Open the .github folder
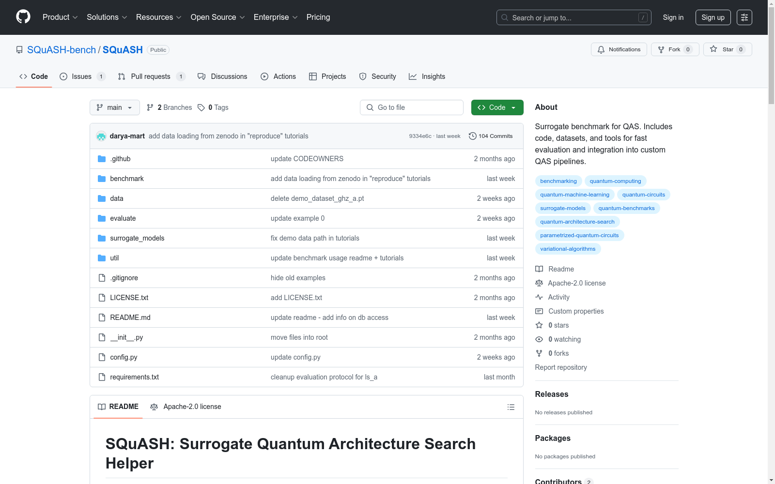Screen dimensions: 775x484 point(120,159)
